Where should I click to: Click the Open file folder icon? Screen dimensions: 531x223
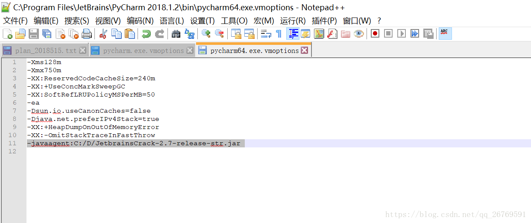click(21, 34)
